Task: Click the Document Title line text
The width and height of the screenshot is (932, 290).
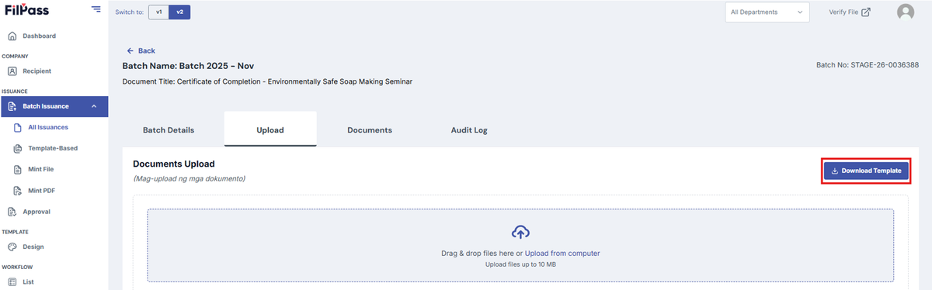Action: 267,81
